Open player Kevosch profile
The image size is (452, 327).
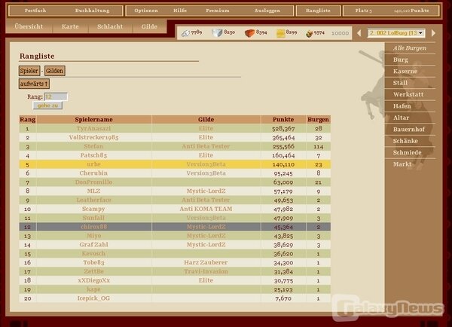(x=93, y=253)
